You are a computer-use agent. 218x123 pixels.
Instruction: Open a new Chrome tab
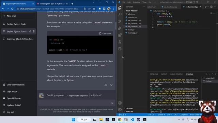point(72,4)
